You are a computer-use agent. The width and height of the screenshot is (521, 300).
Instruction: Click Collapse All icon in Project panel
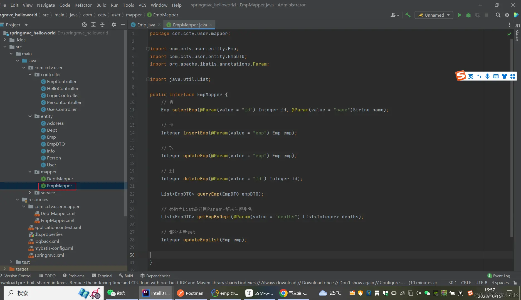102,25
